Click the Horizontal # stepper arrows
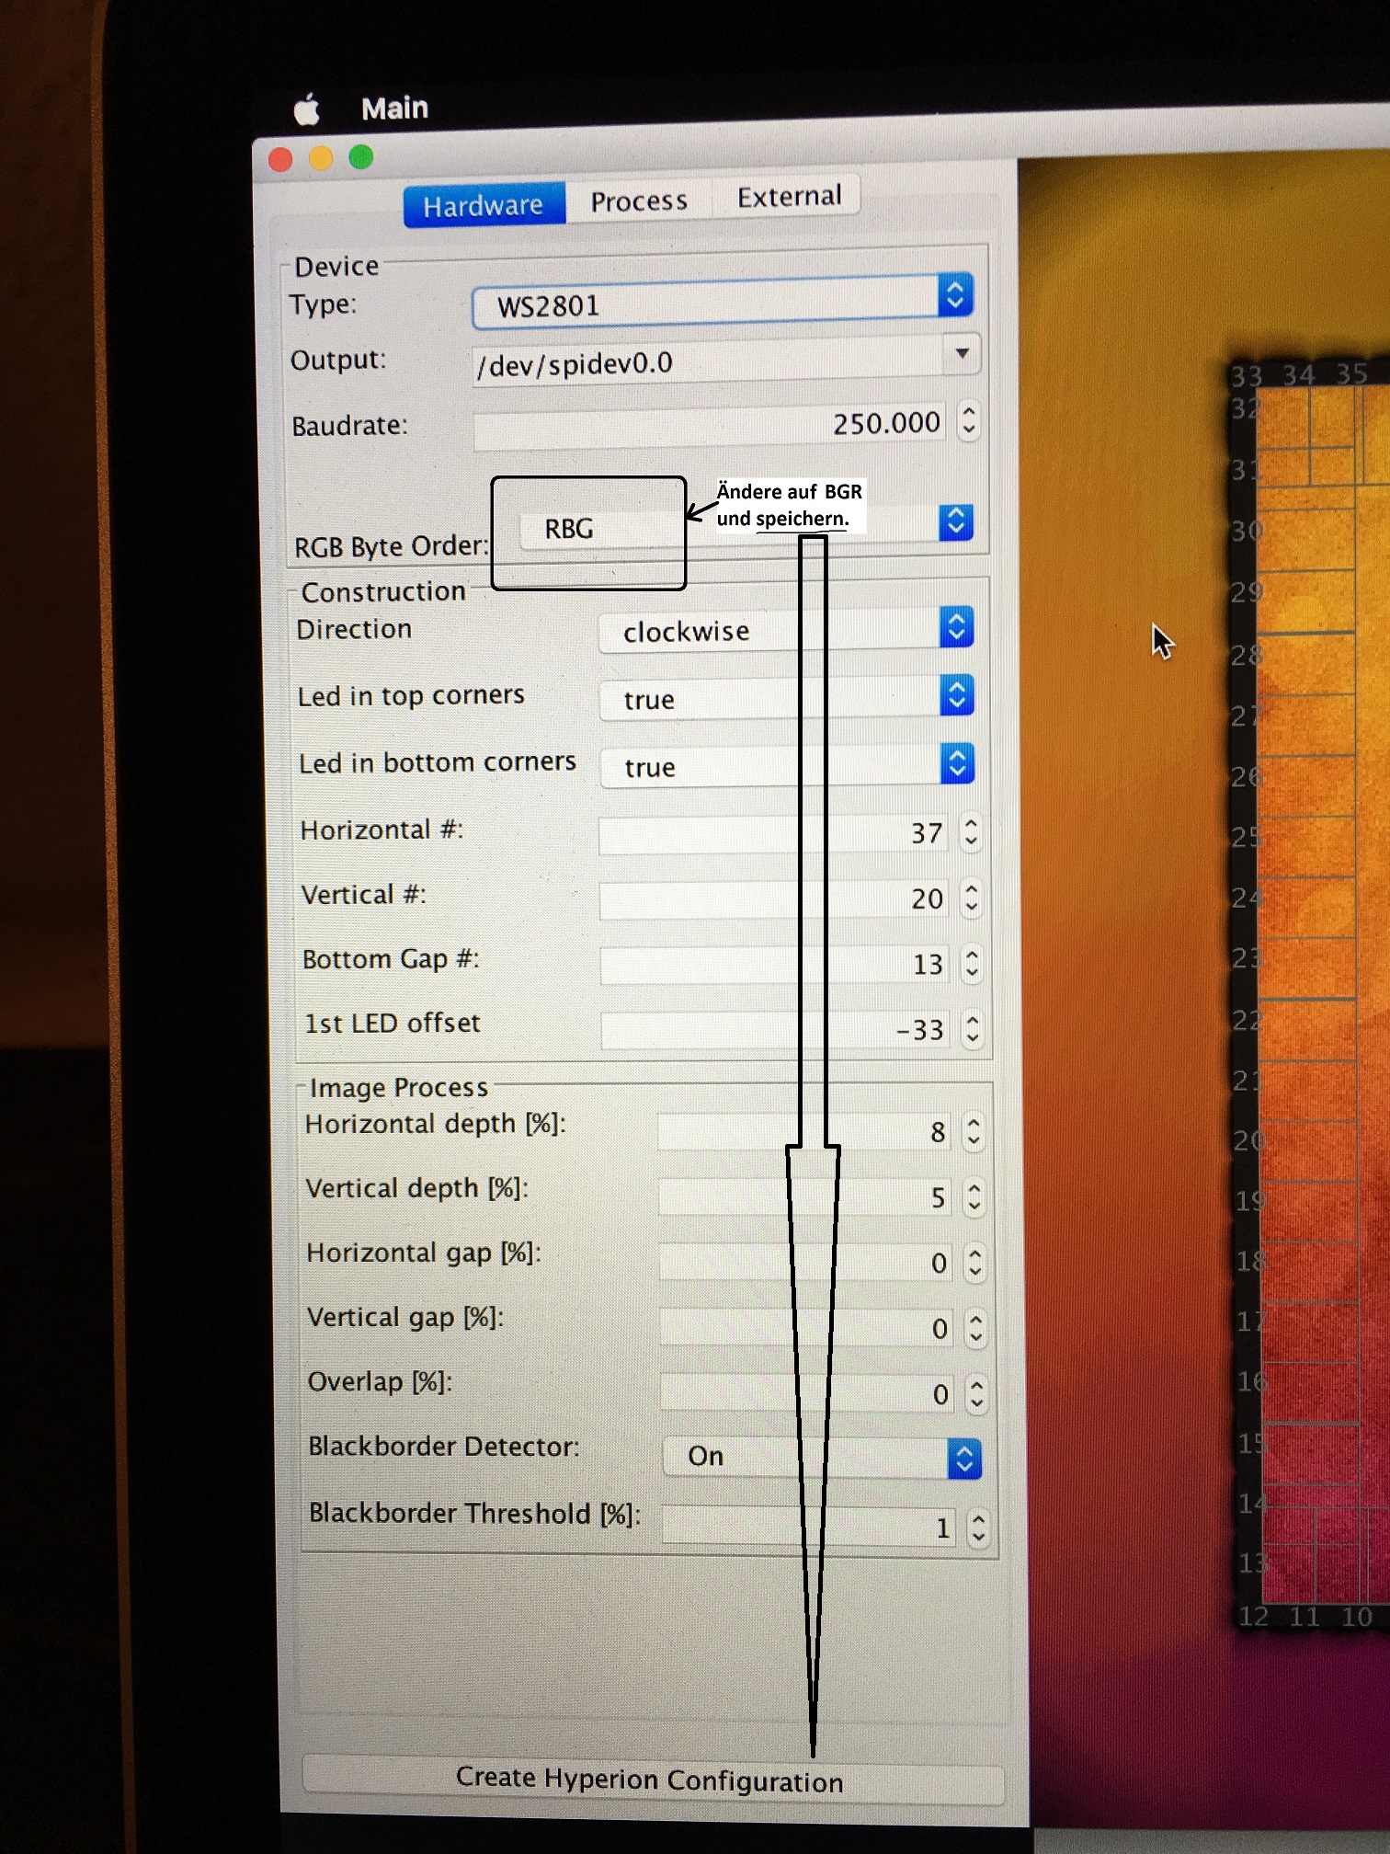 [971, 832]
